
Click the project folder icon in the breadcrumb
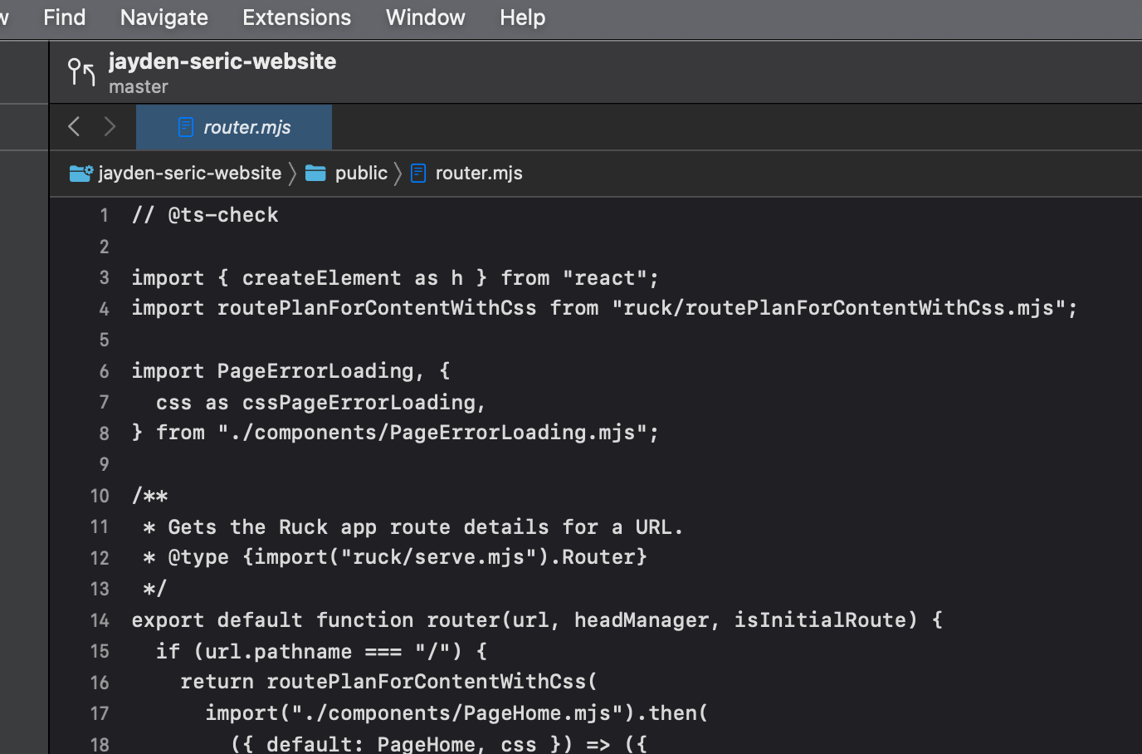[x=80, y=173]
